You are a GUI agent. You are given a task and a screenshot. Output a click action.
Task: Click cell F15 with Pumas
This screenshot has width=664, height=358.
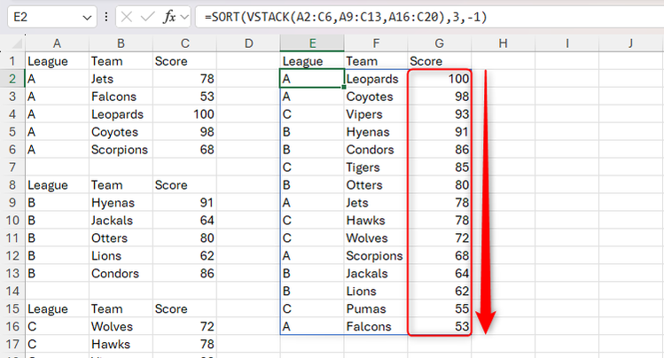coord(376,309)
